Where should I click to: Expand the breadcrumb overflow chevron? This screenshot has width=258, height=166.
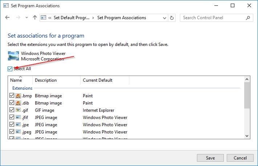point(50,18)
